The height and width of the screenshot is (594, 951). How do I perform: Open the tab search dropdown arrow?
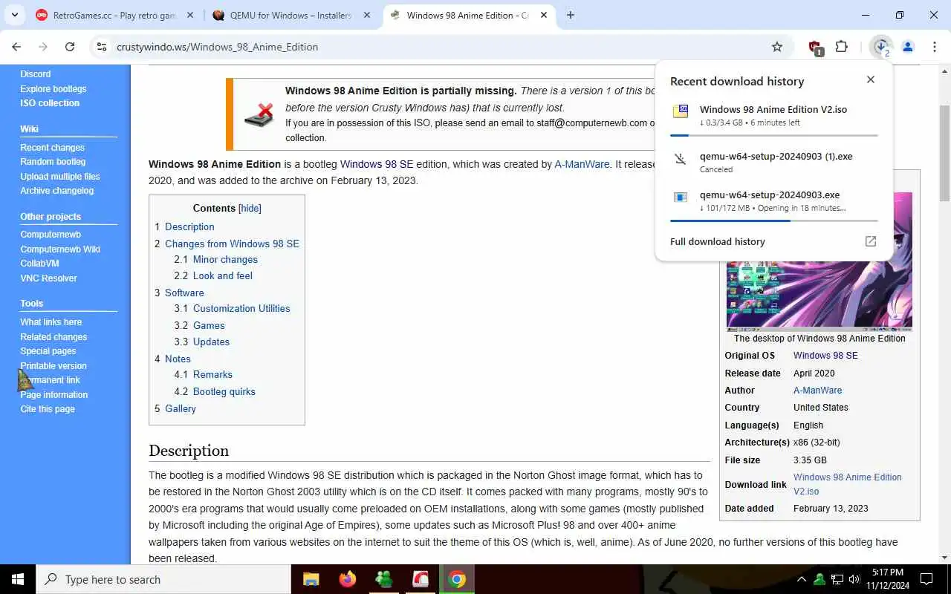click(x=15, y=15)
